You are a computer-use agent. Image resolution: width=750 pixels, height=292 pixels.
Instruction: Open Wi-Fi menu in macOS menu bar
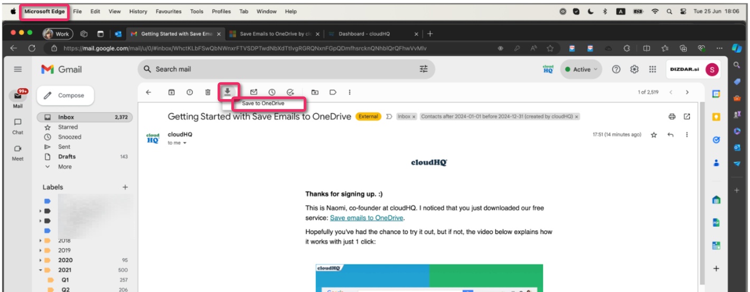tap(655, 11)
